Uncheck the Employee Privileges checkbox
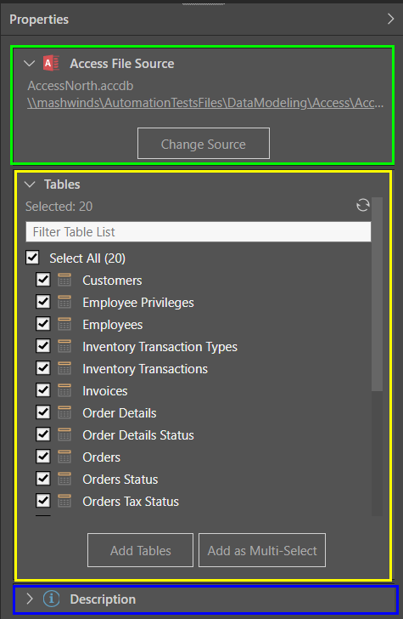This screenshot has height=619, width=403. coord(43,302)
